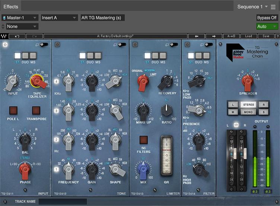Toggle Input module power button
Screen dimensions: 280x206
click(5, 44)
